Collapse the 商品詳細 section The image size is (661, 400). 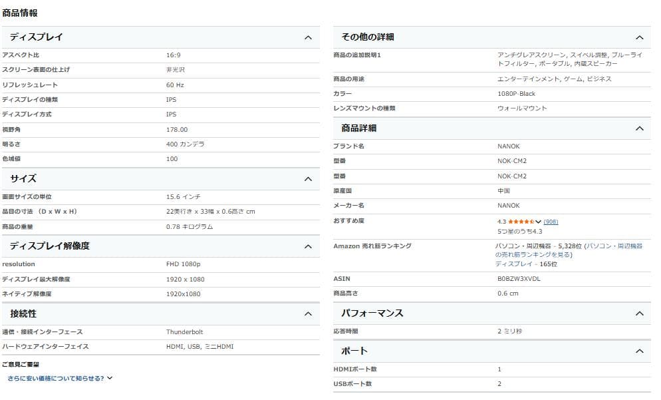[x=639, y=128]
